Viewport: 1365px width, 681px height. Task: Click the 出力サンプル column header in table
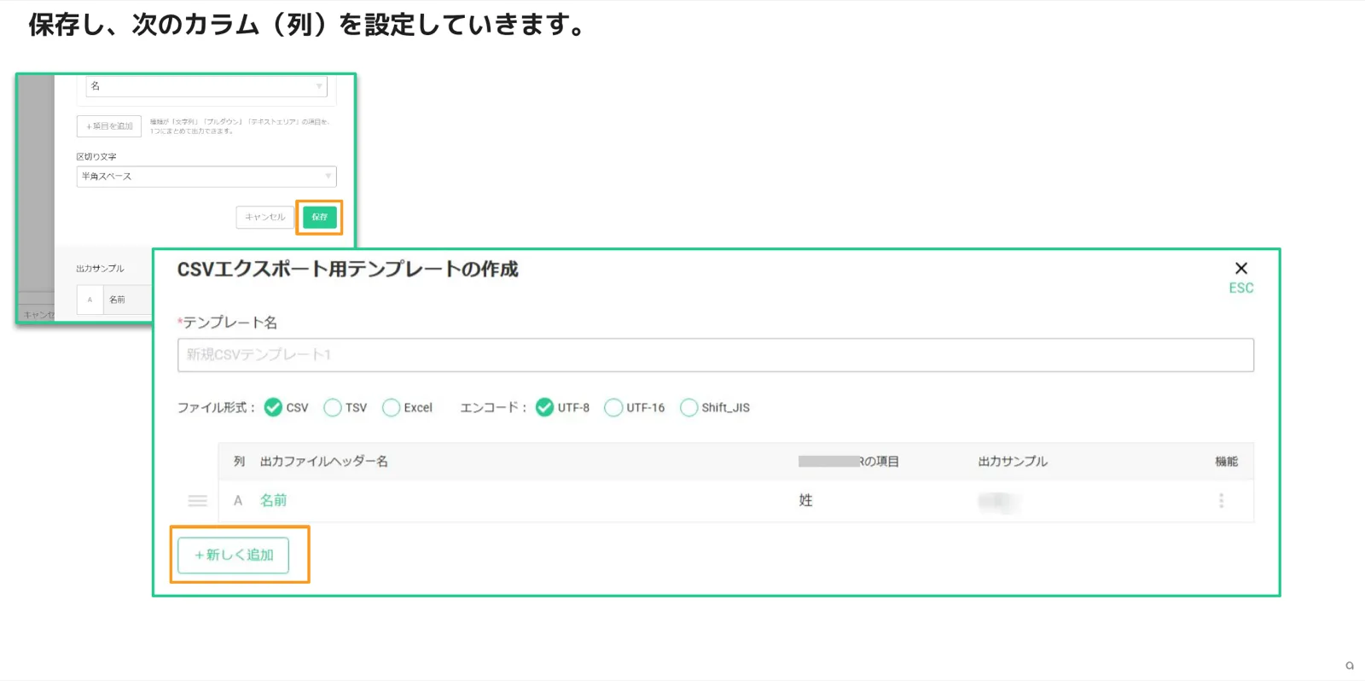pos(1013,462)
